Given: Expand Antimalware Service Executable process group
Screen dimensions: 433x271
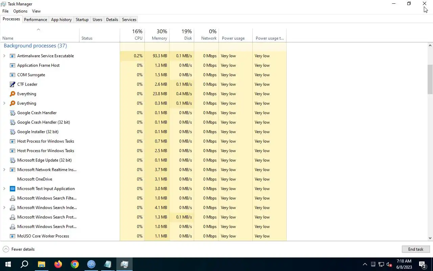Looking at the screenshot, I should tap(4, 56).
